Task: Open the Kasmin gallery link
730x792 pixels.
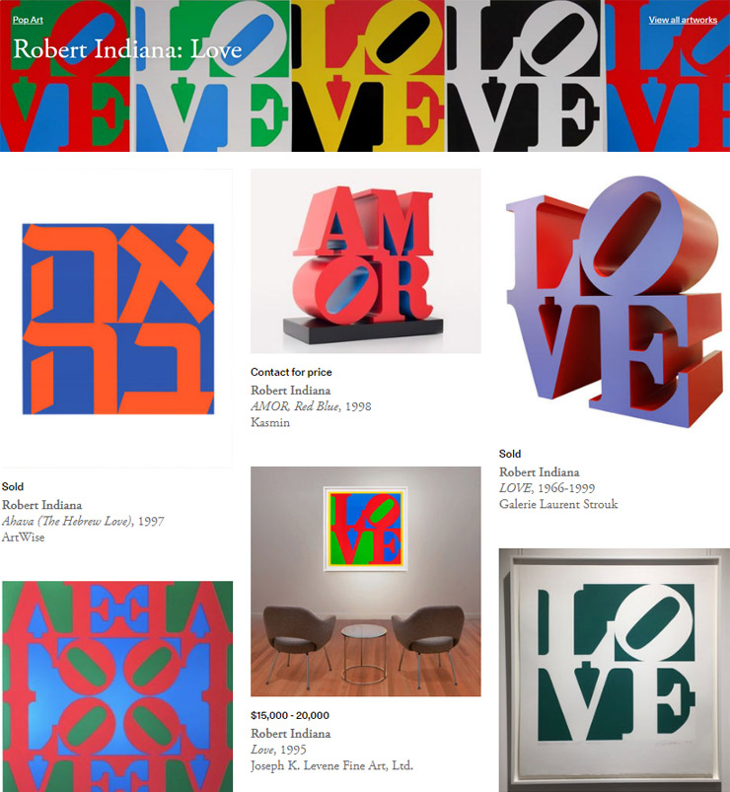Action: [270, 422]
